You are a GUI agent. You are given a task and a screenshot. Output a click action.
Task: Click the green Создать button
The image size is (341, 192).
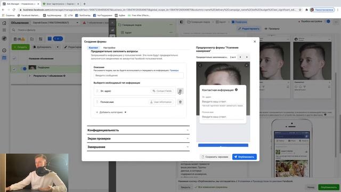coord(20,47)
